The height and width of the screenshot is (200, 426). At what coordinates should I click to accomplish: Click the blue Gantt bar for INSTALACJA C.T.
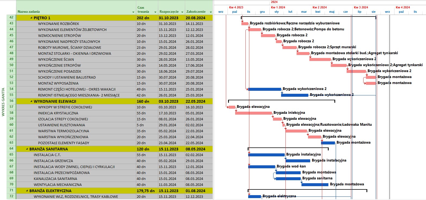coord(266,155)
